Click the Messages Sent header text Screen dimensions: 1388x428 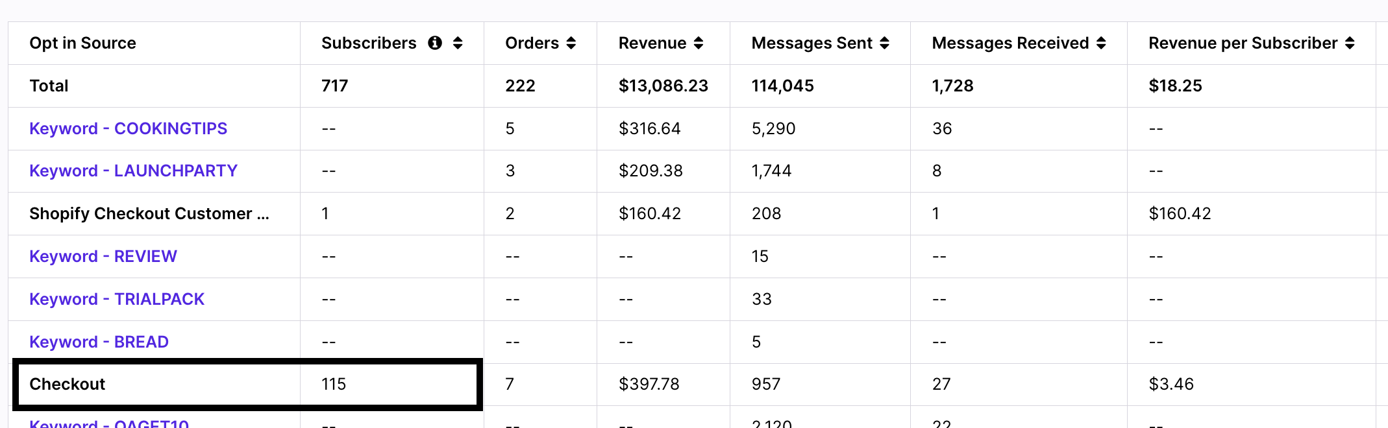click(x=812, y=43)
